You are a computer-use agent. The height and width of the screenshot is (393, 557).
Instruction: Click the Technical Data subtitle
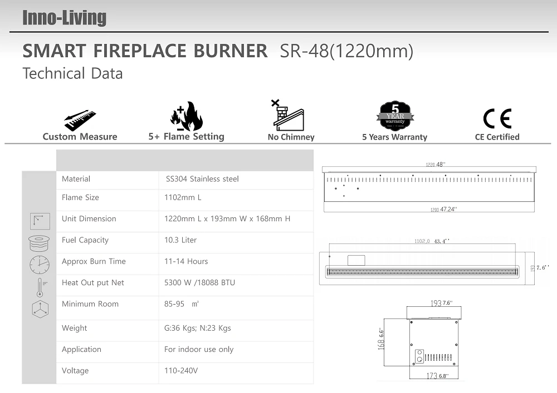[72, 73]
